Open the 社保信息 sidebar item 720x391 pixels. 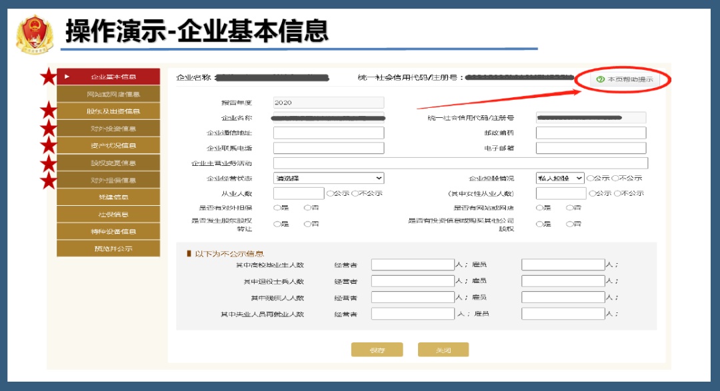click(109, 214)
